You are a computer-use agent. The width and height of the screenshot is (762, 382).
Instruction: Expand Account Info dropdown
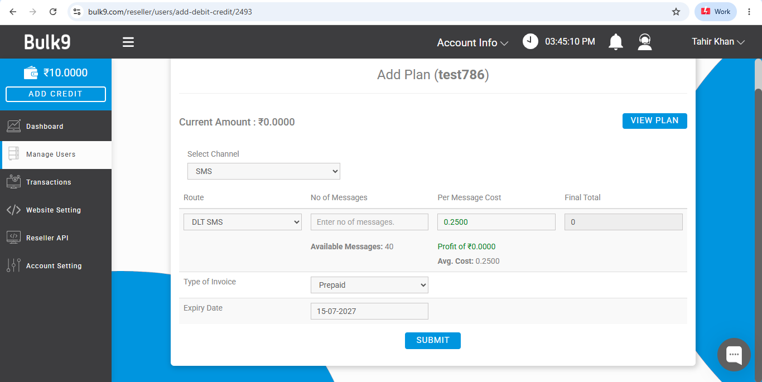(x=472, y=42)
